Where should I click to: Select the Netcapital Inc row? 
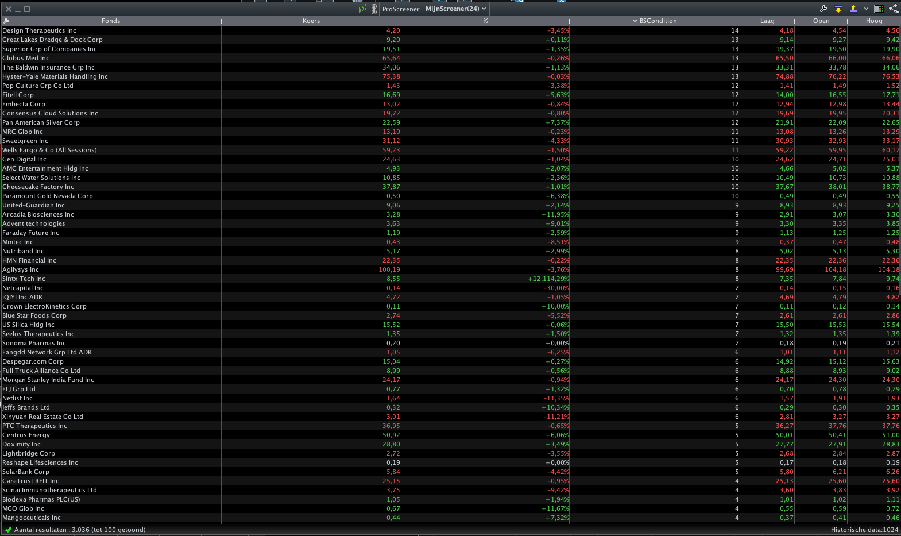[450, 288]
